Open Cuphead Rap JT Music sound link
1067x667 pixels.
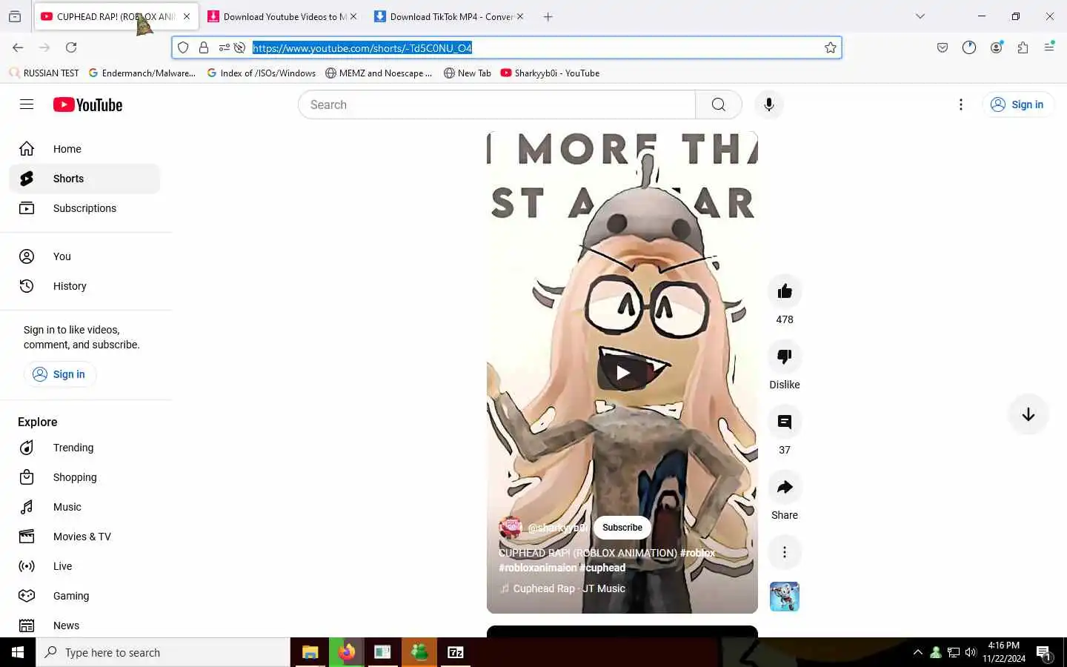[x=569, y=588]
